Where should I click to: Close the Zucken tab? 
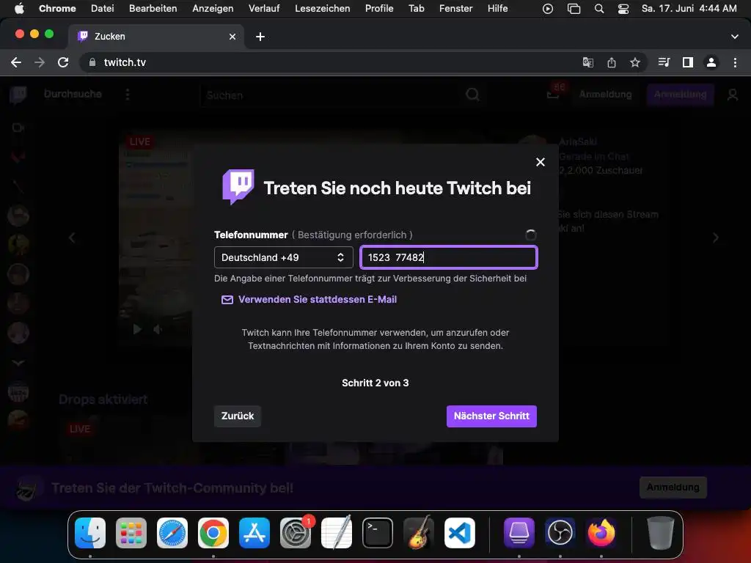click(x=232, y=37)
